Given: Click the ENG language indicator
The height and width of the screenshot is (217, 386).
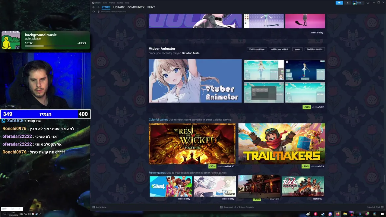Looking at the screenshot, I should tap(21, 214).
